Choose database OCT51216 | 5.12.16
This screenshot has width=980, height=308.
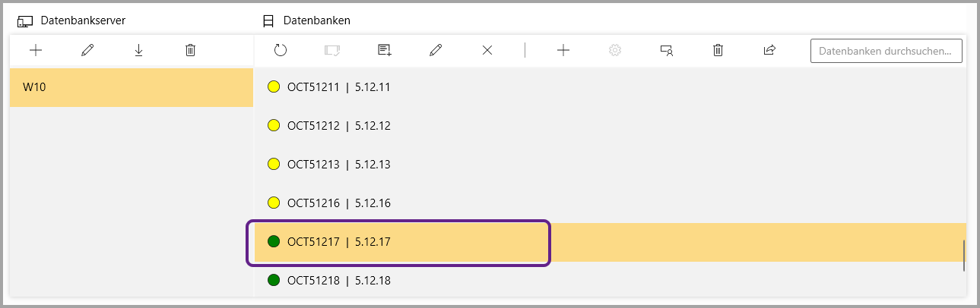338,203
